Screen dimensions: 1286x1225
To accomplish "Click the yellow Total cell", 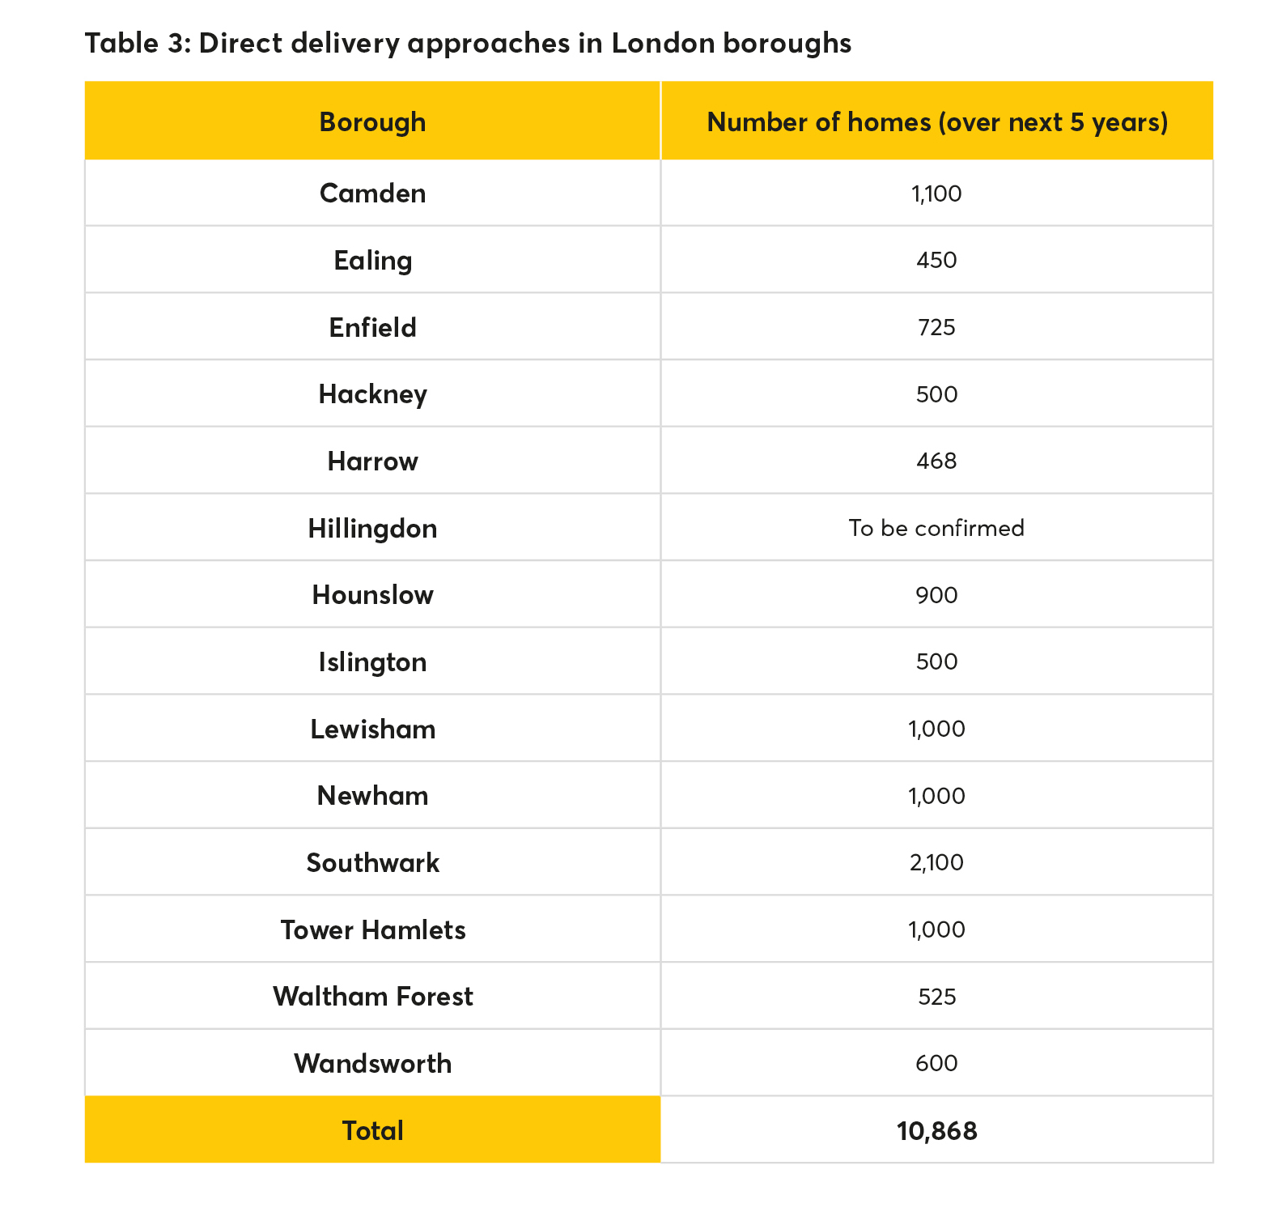I will tap(372, 1130).
